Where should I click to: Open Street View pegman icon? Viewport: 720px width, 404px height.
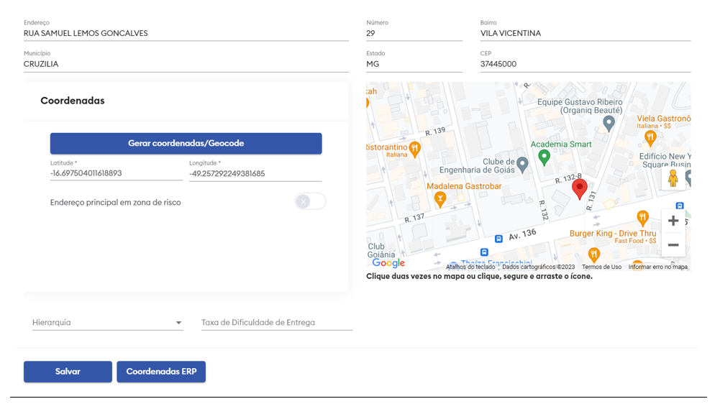pyautogui.click(x=673, y=178)
